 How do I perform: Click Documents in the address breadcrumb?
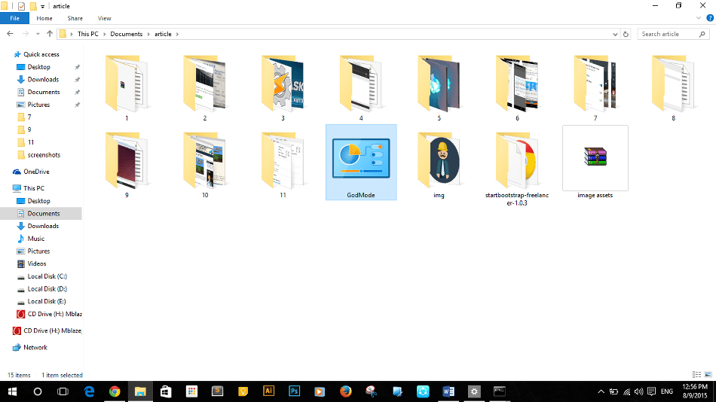pyautogui.click(x=126, y=34)
